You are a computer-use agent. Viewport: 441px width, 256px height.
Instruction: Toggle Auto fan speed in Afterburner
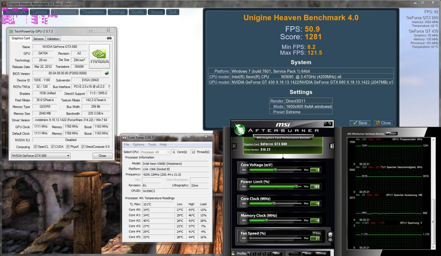[x=317, y=233]
